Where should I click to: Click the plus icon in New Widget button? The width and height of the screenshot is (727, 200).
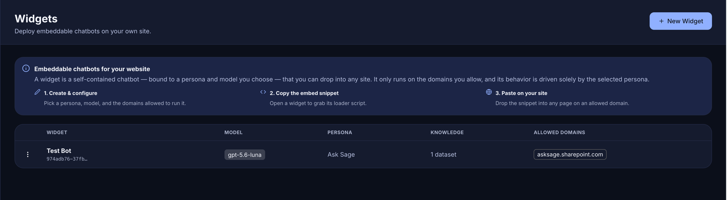click(661, 21)
